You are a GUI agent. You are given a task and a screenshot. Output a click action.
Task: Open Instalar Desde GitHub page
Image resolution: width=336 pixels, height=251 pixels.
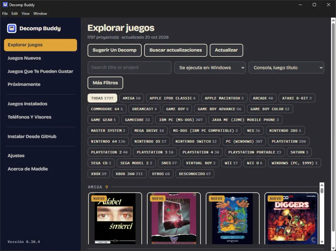[x=40, y=136]
